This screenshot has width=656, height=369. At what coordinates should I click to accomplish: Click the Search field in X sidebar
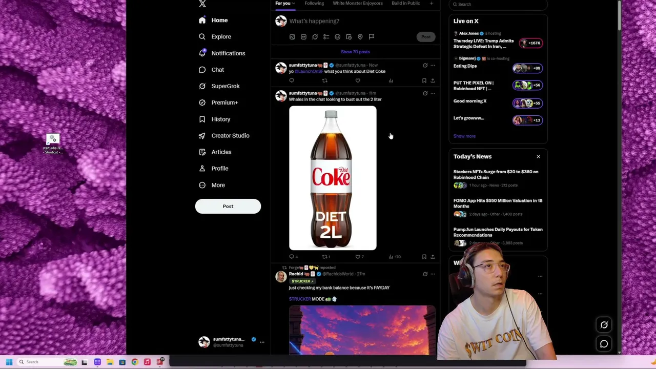(x=498, y=4)
